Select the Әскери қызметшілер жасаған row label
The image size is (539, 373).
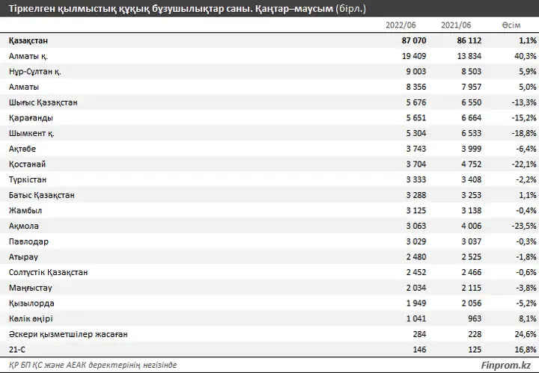(x=68, y=334)
